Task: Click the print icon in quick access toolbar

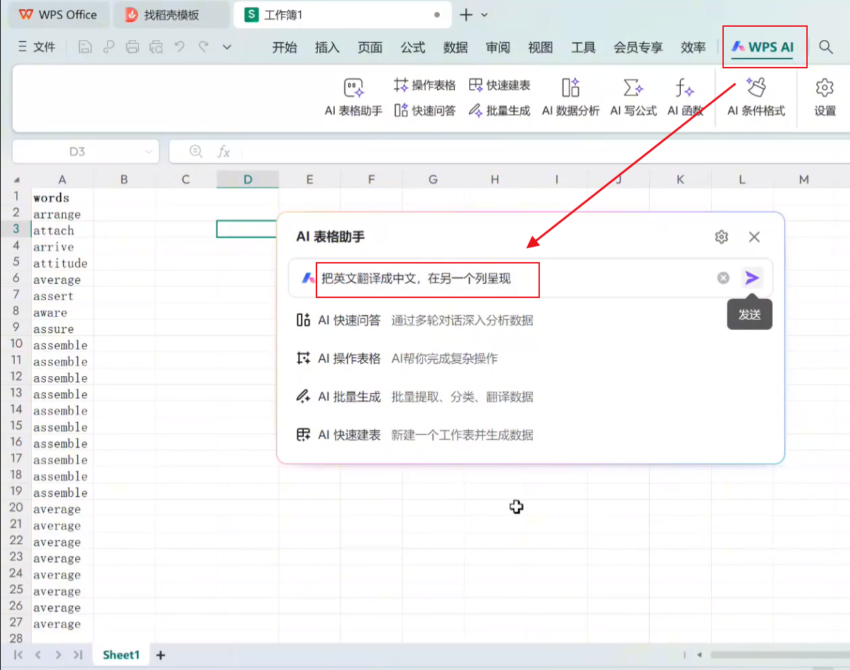Action: [132, 47]
